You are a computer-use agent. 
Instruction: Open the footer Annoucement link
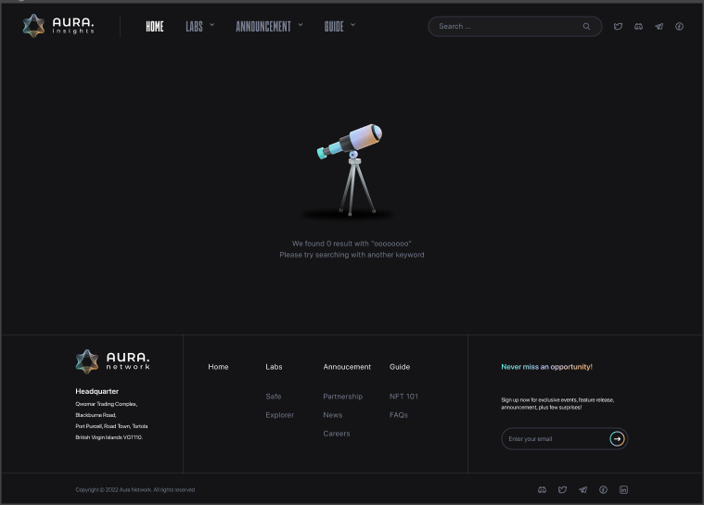(x=347, y=367)
